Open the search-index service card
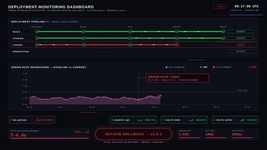The image size is (267, 150). coord(184,120)
